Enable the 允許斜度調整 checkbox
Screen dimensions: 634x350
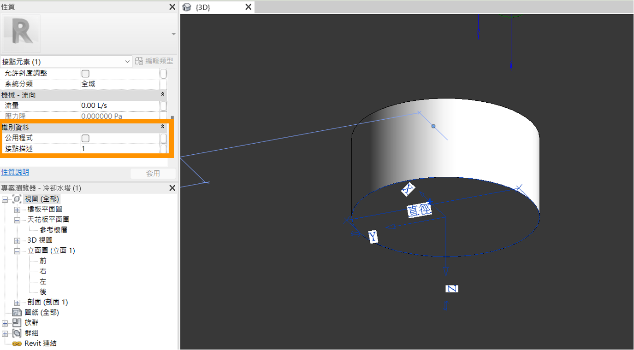85,73
